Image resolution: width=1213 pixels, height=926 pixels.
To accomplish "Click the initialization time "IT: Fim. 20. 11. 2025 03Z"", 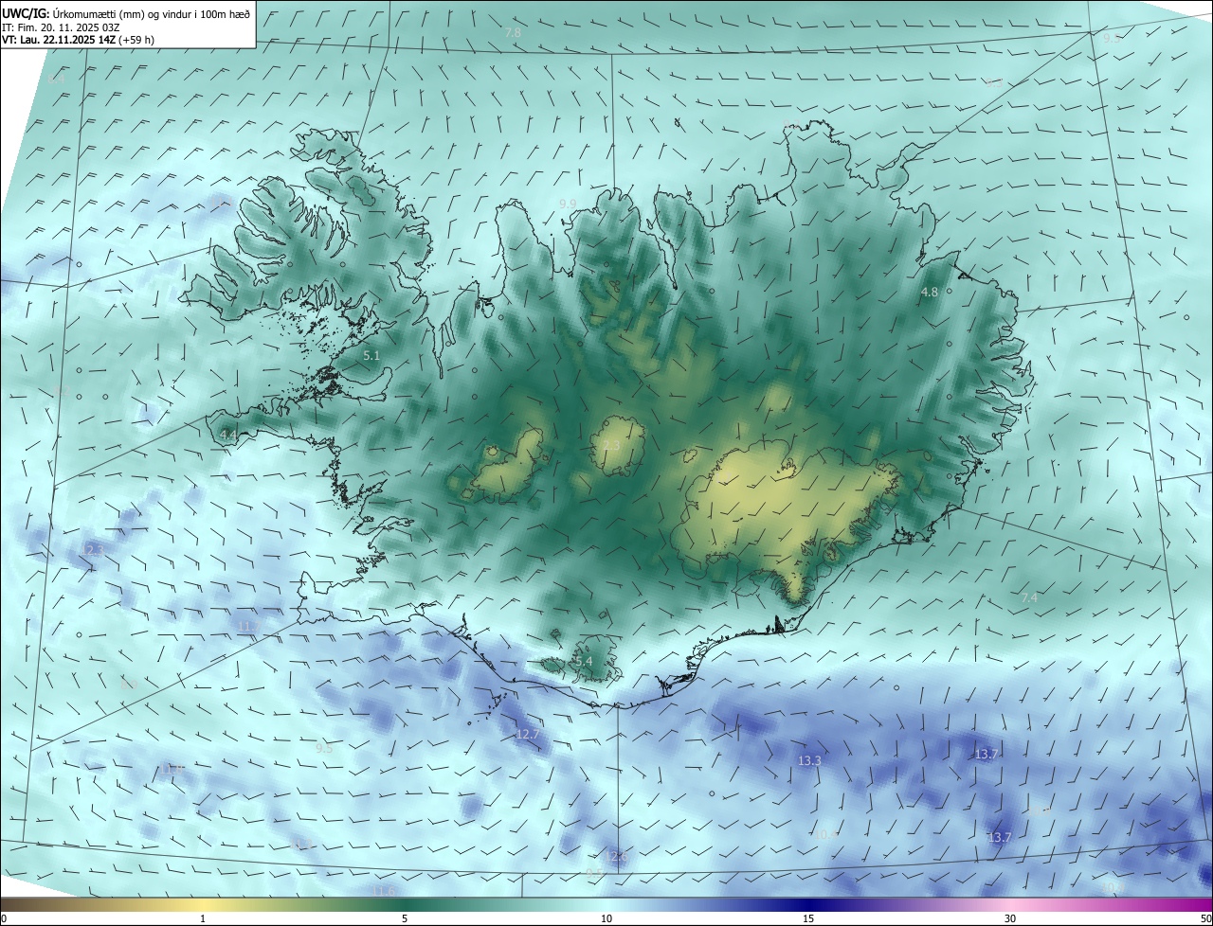I will coord(59,27).
